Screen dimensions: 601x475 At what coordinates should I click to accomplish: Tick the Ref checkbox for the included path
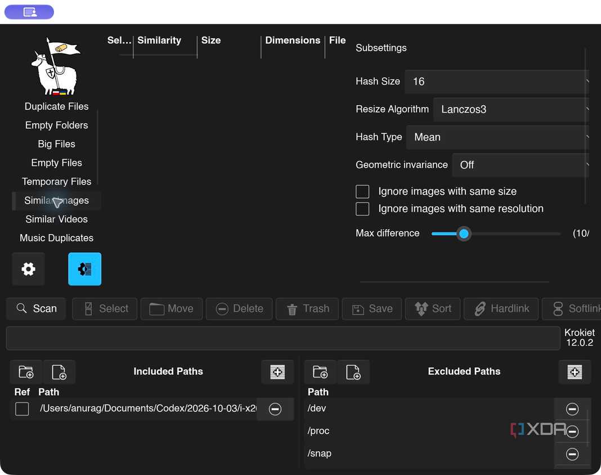[22, 409]
